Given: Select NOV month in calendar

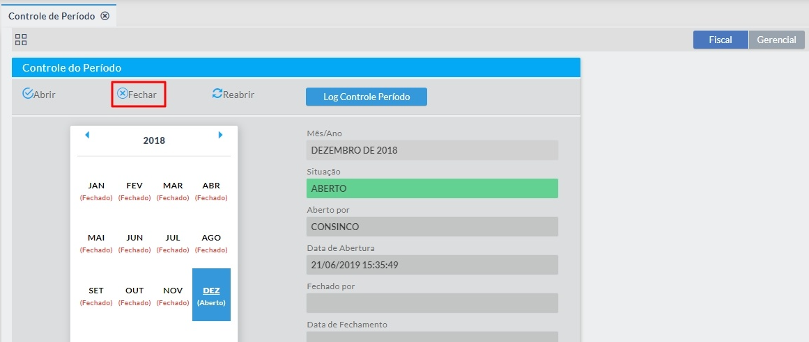Looking at the screenshot, I should [173, 295].
